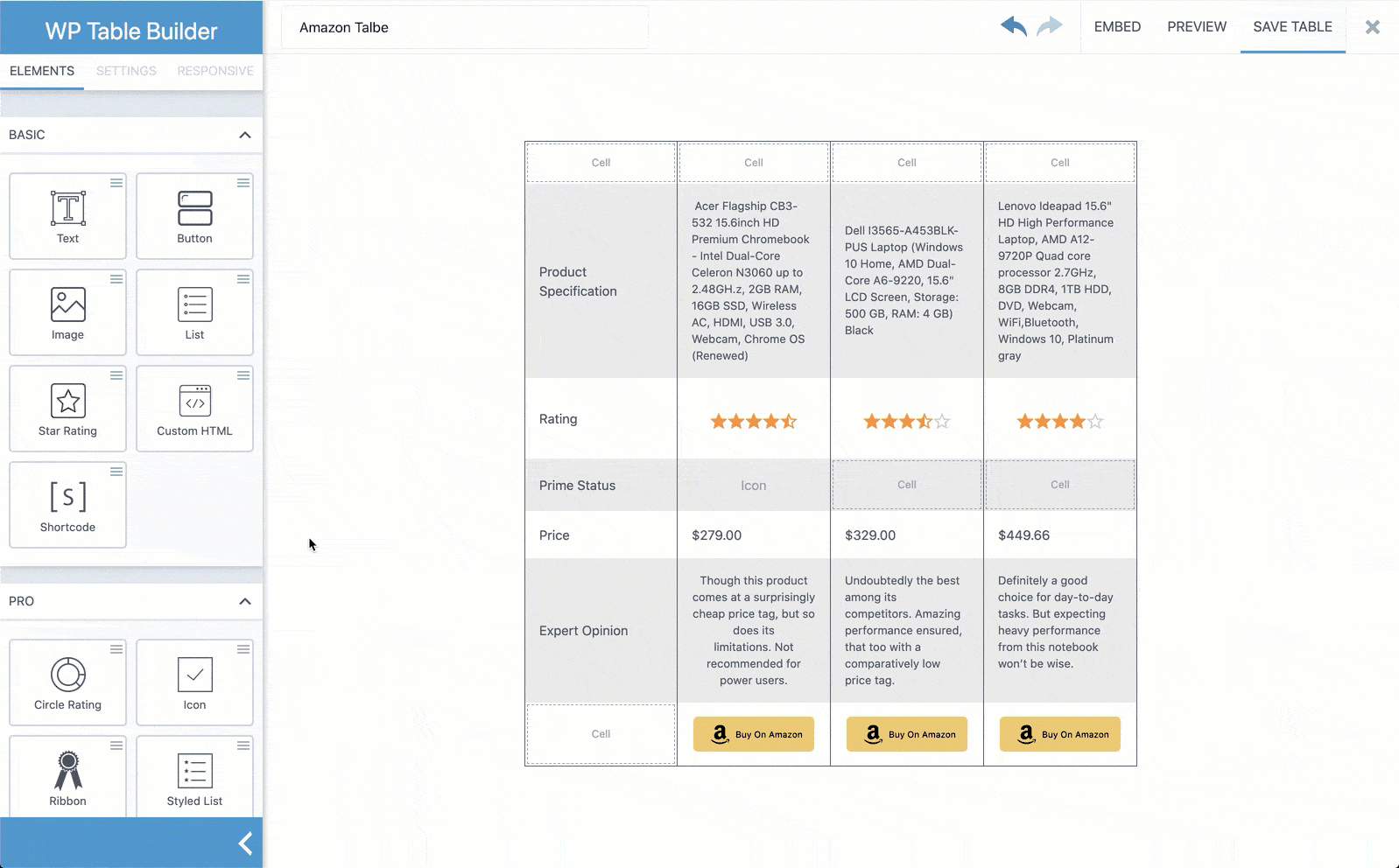Choose the List element

point(194,312)
